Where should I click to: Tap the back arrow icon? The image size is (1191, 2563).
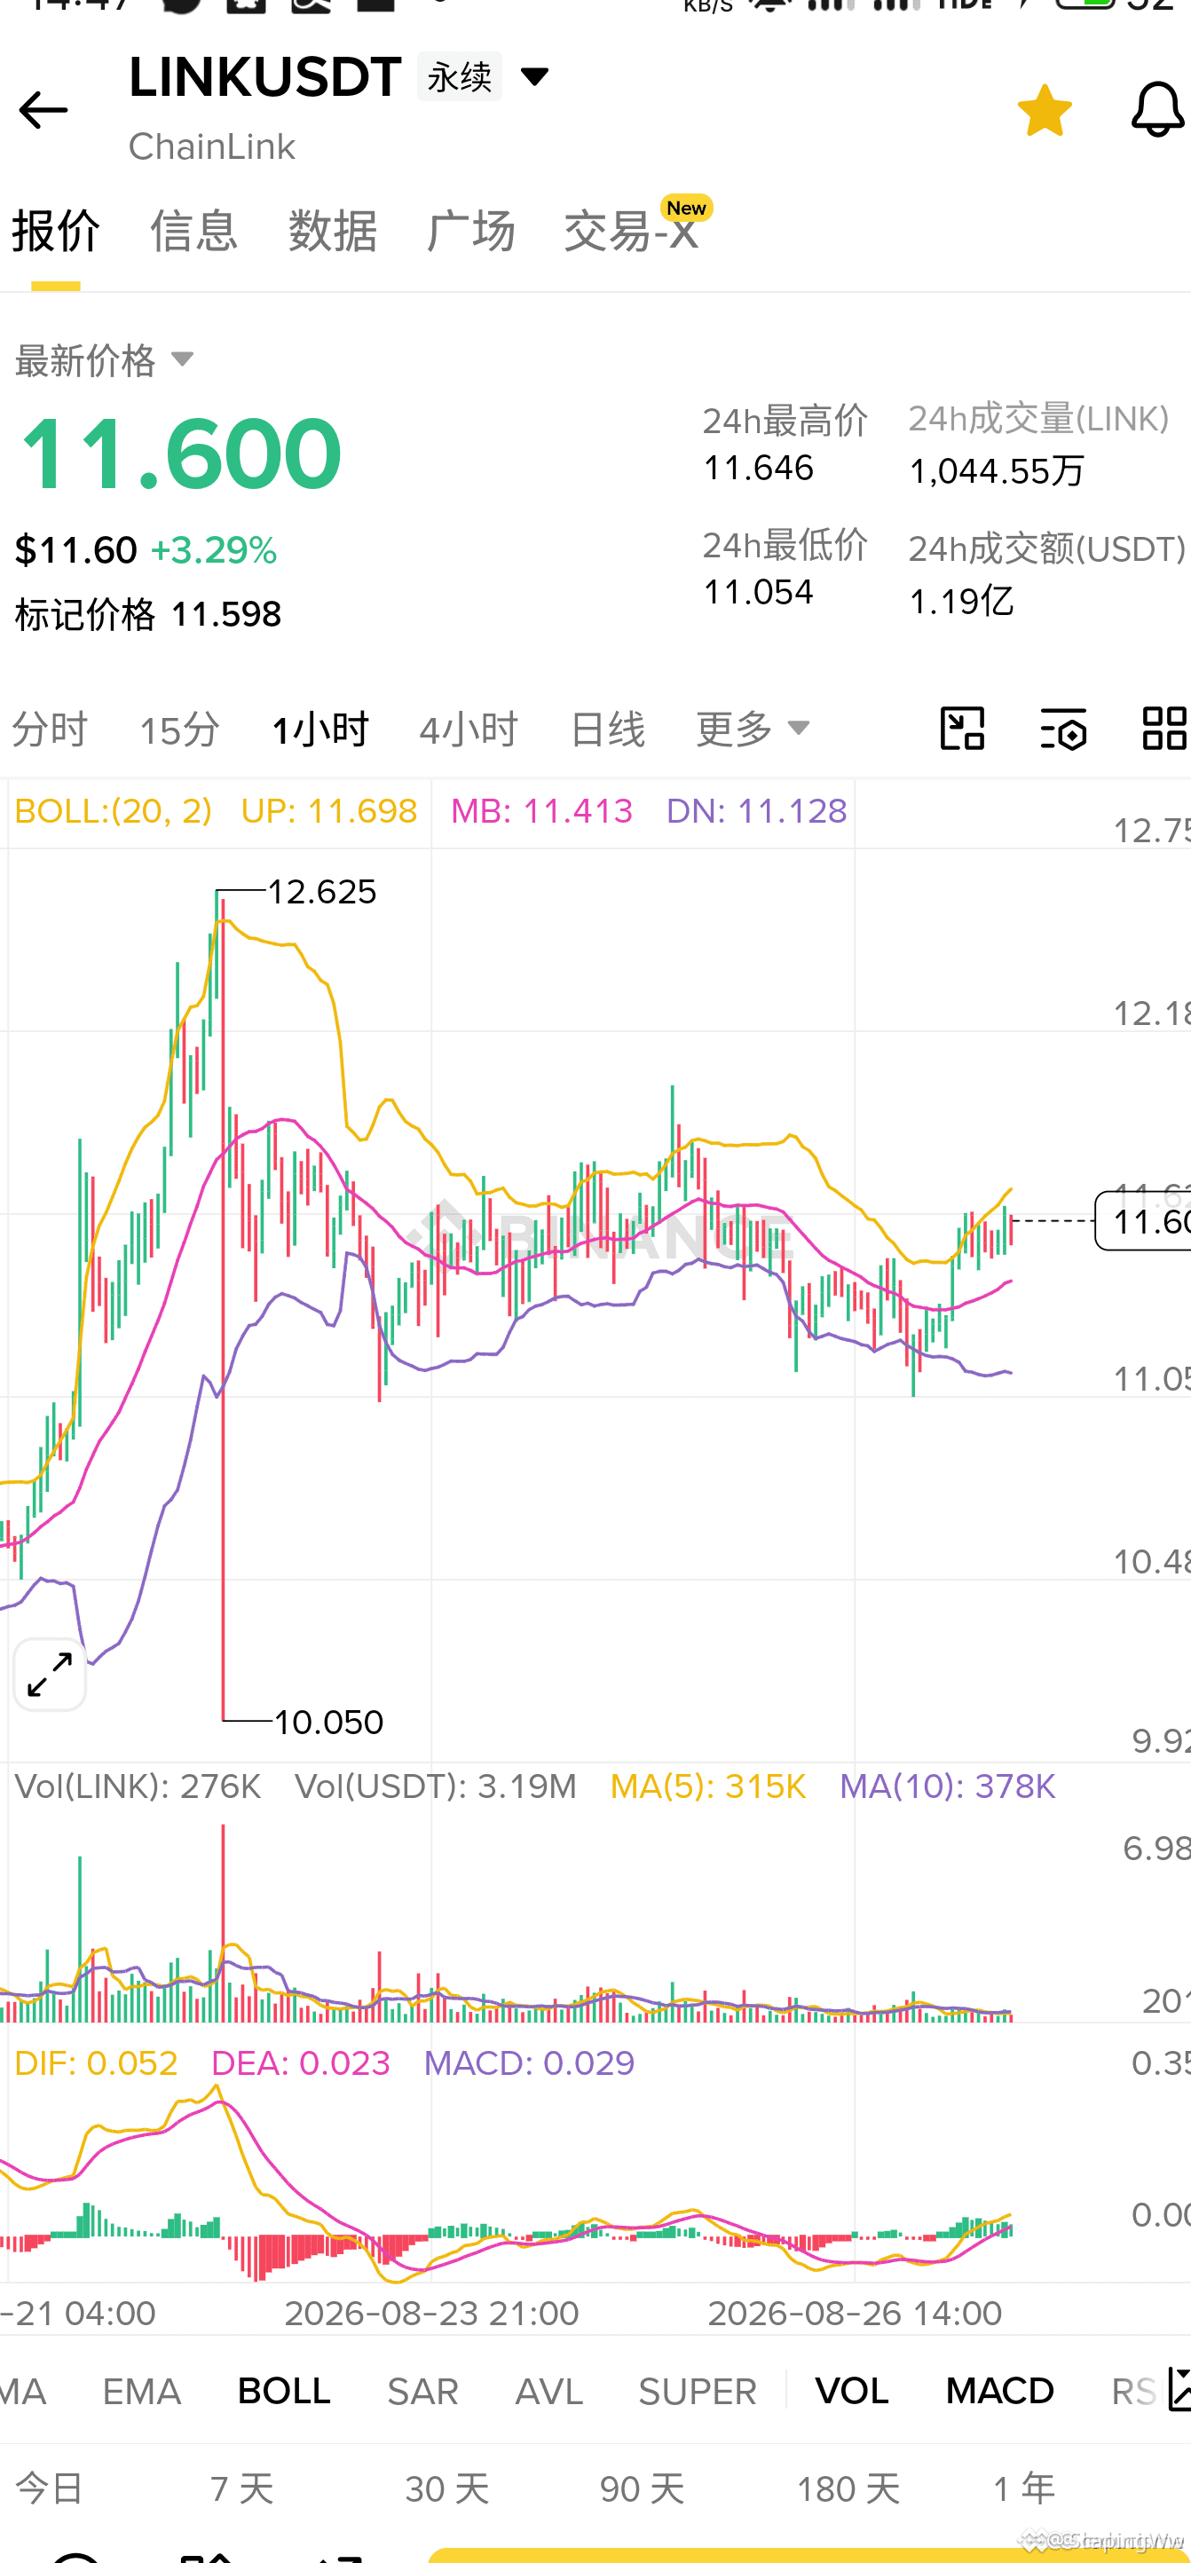(x=43, y=109)
